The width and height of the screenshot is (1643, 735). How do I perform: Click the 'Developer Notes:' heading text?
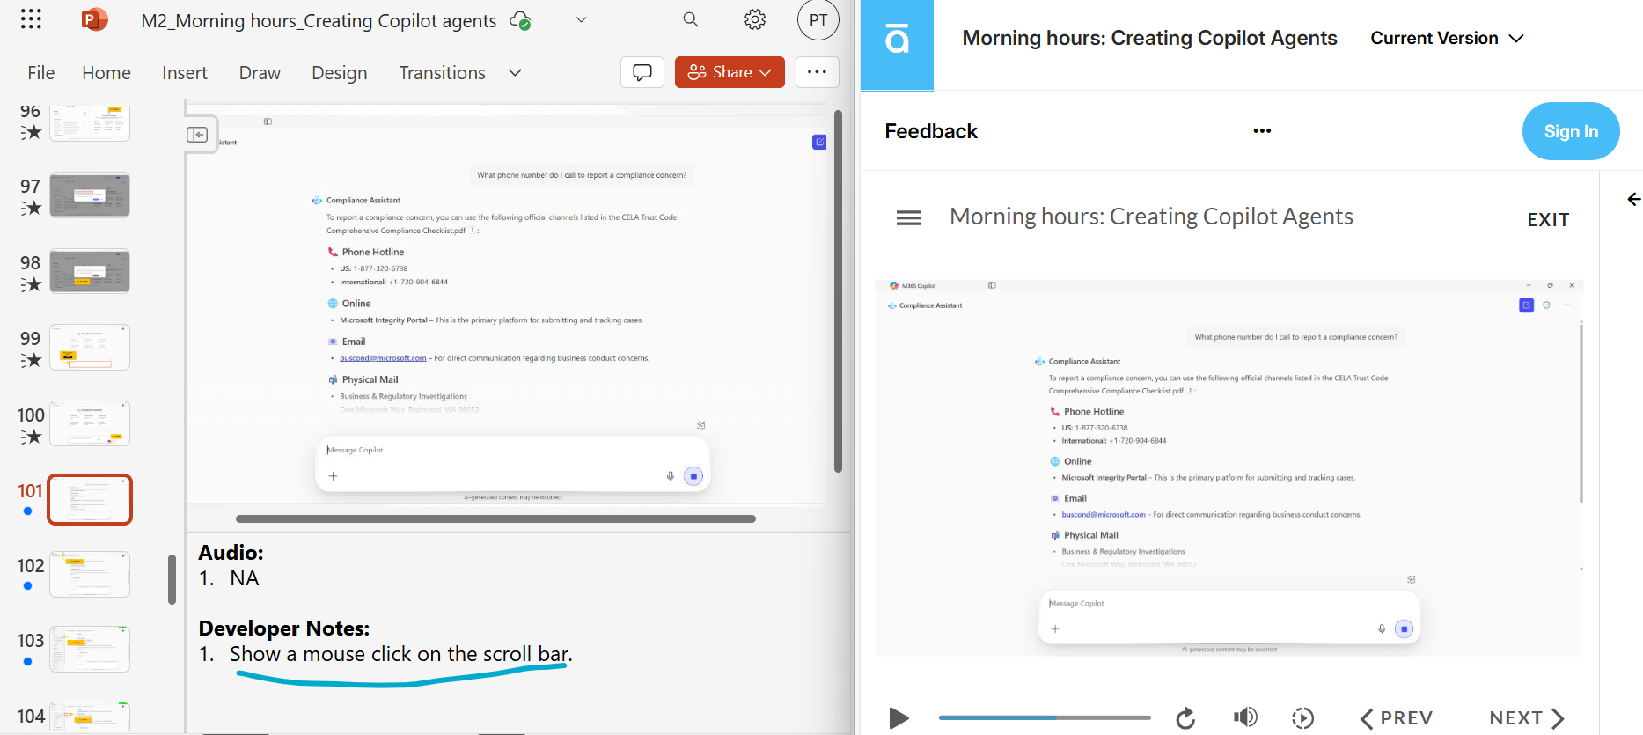(284, 628)
